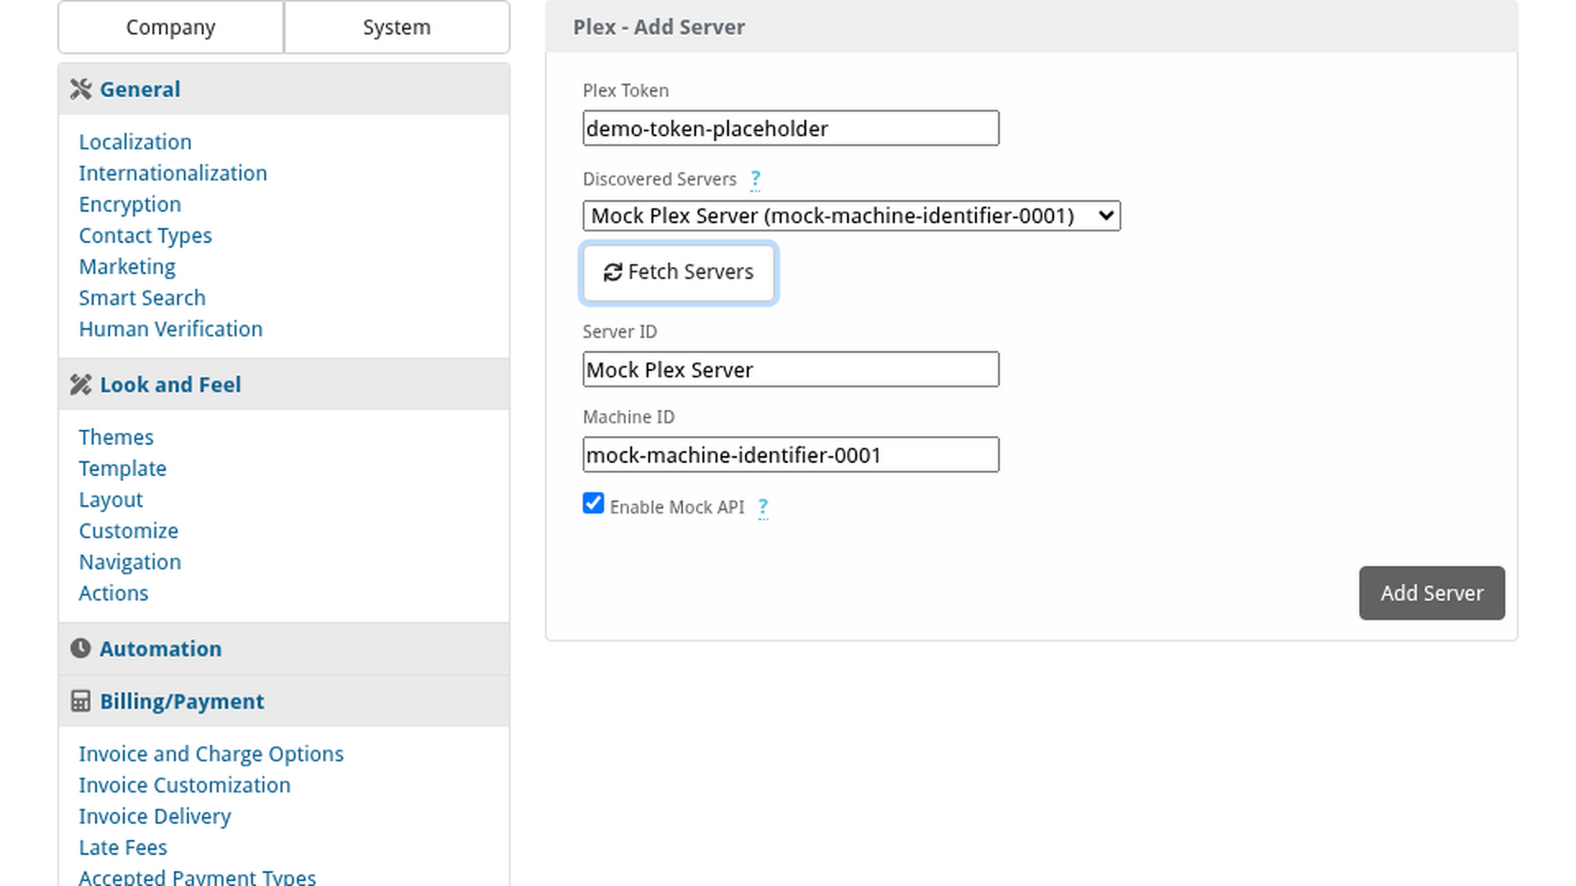Collapse the Look and Feel section
The height and width of the screenshot is (886, 1576).
(284, 385)
